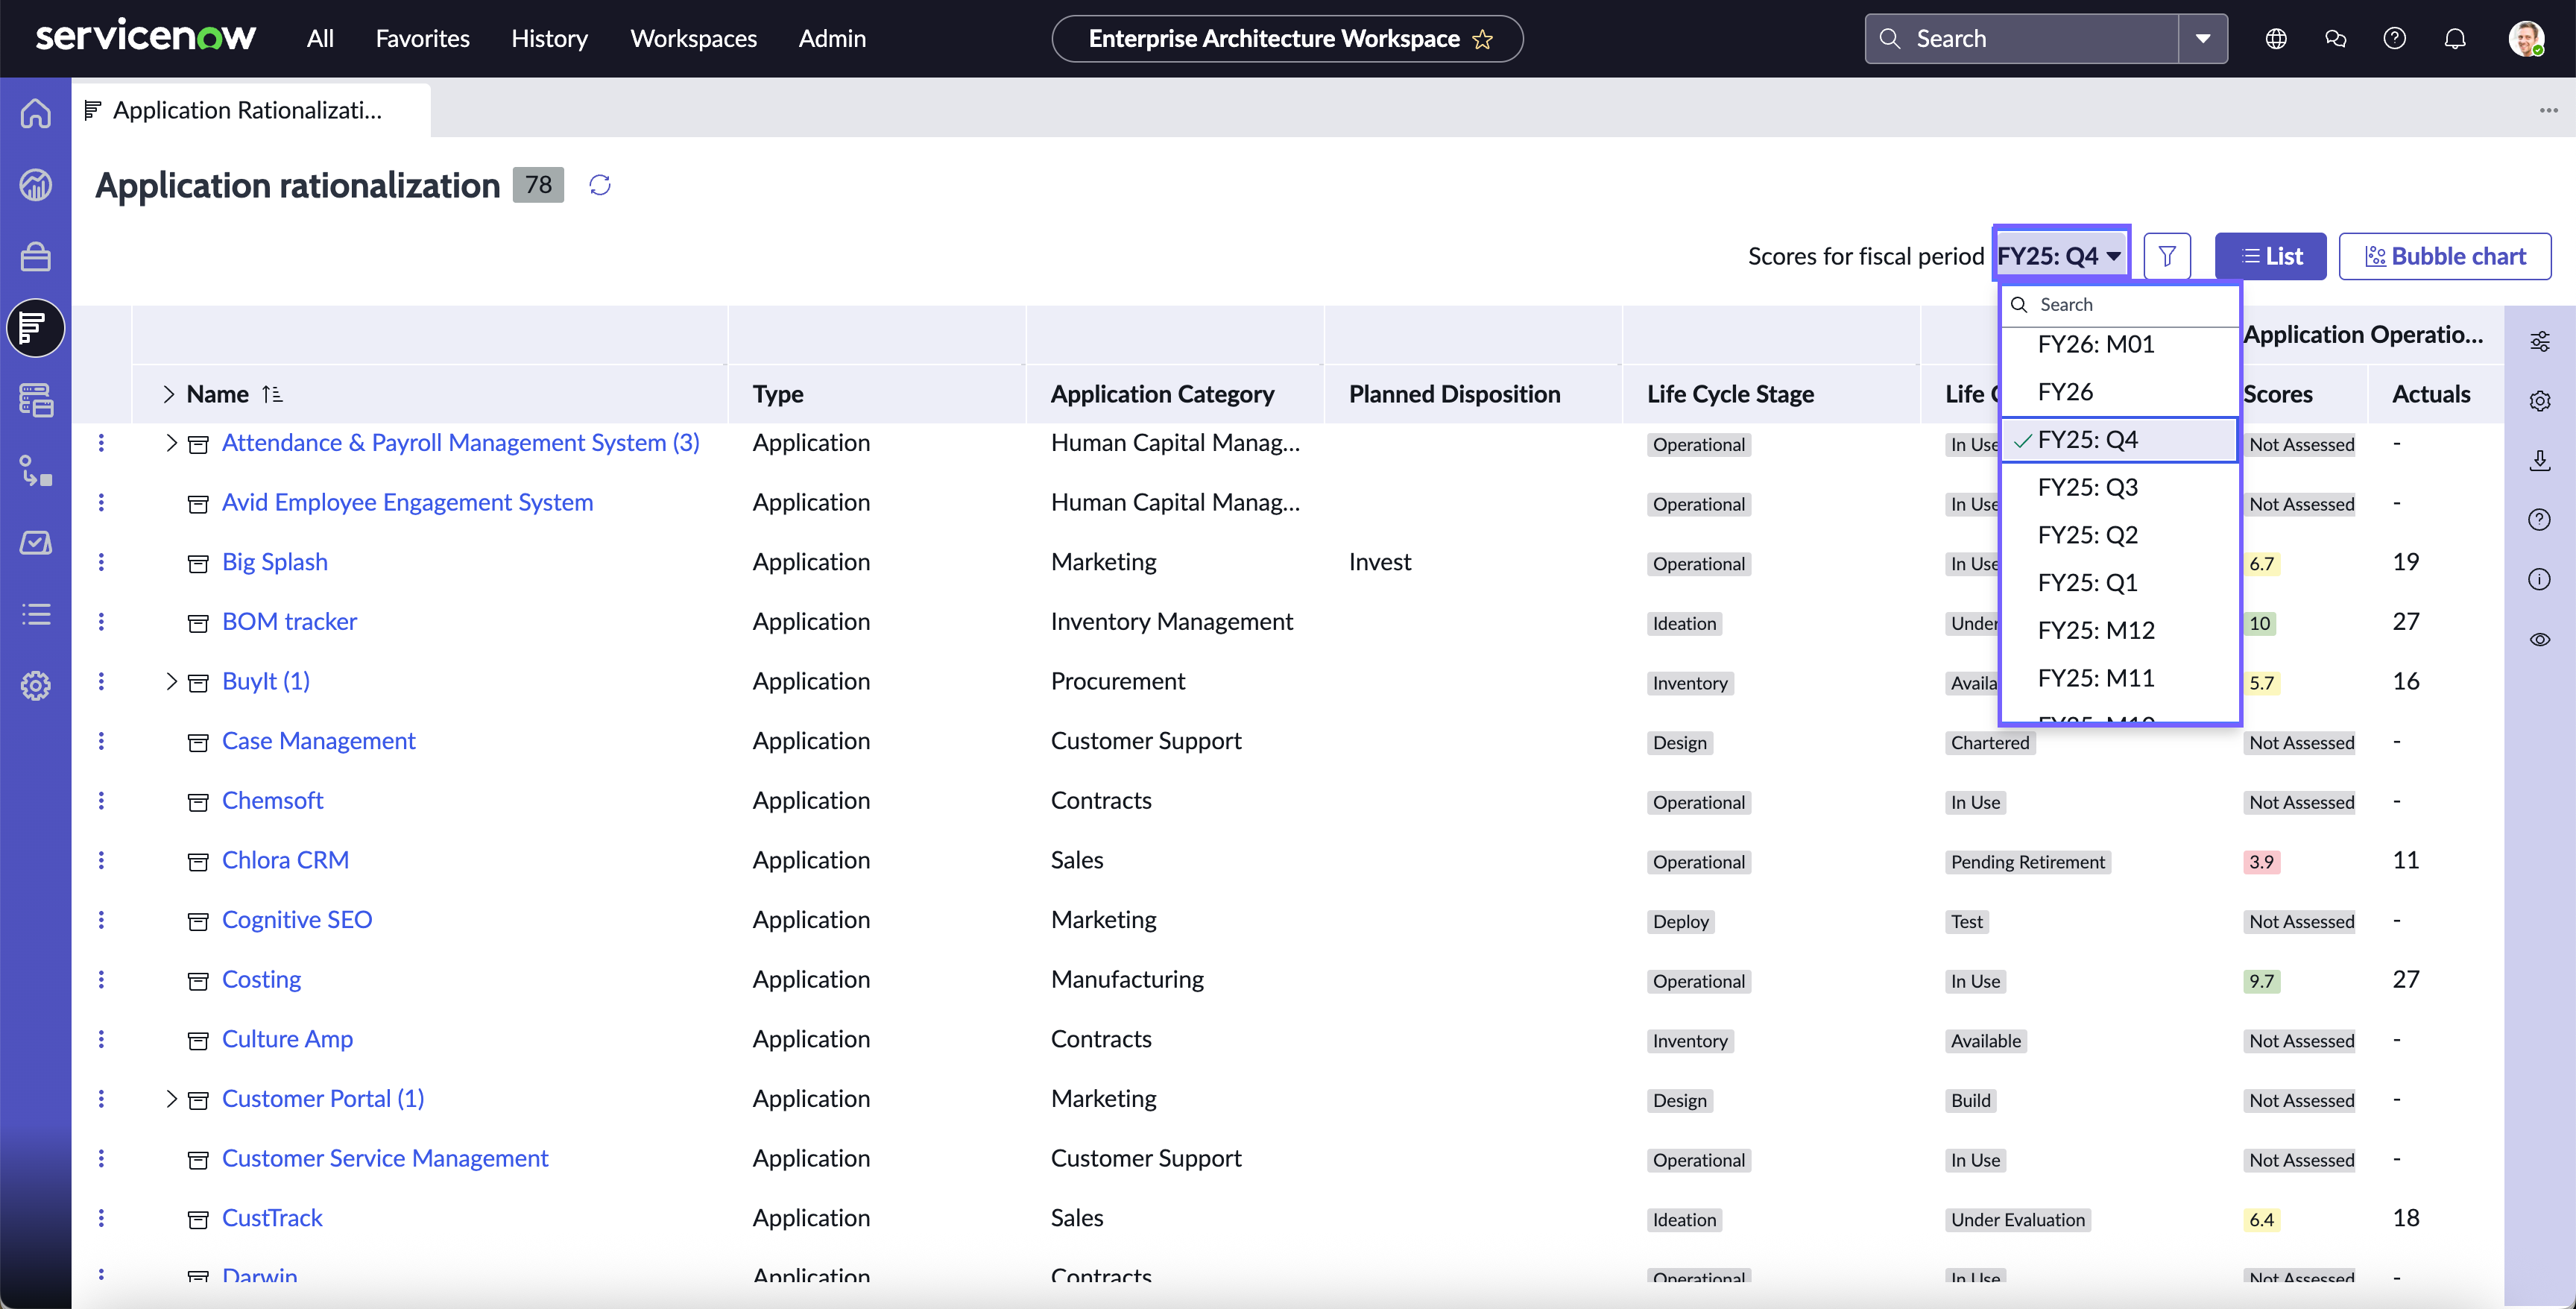Open the global search options dropdown arrow
The width and height of the screenshot is (2576, 1309).
(2203, 39)
